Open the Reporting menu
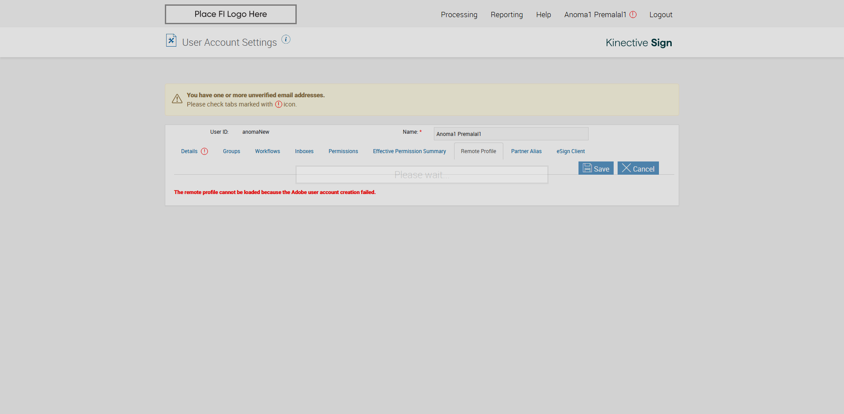 [507, 15]
